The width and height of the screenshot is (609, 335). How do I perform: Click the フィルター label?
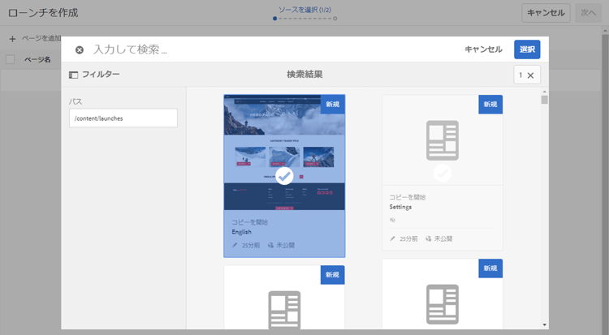101,74
